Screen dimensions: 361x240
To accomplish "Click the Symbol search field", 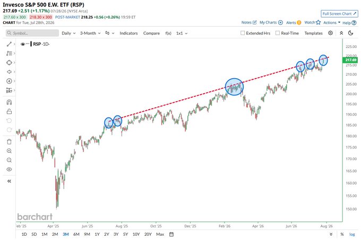I will tap(32, 33).
